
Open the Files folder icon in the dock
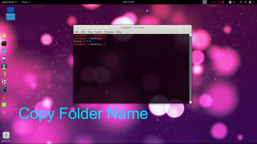pyautogui.click(x=4, y=51)
